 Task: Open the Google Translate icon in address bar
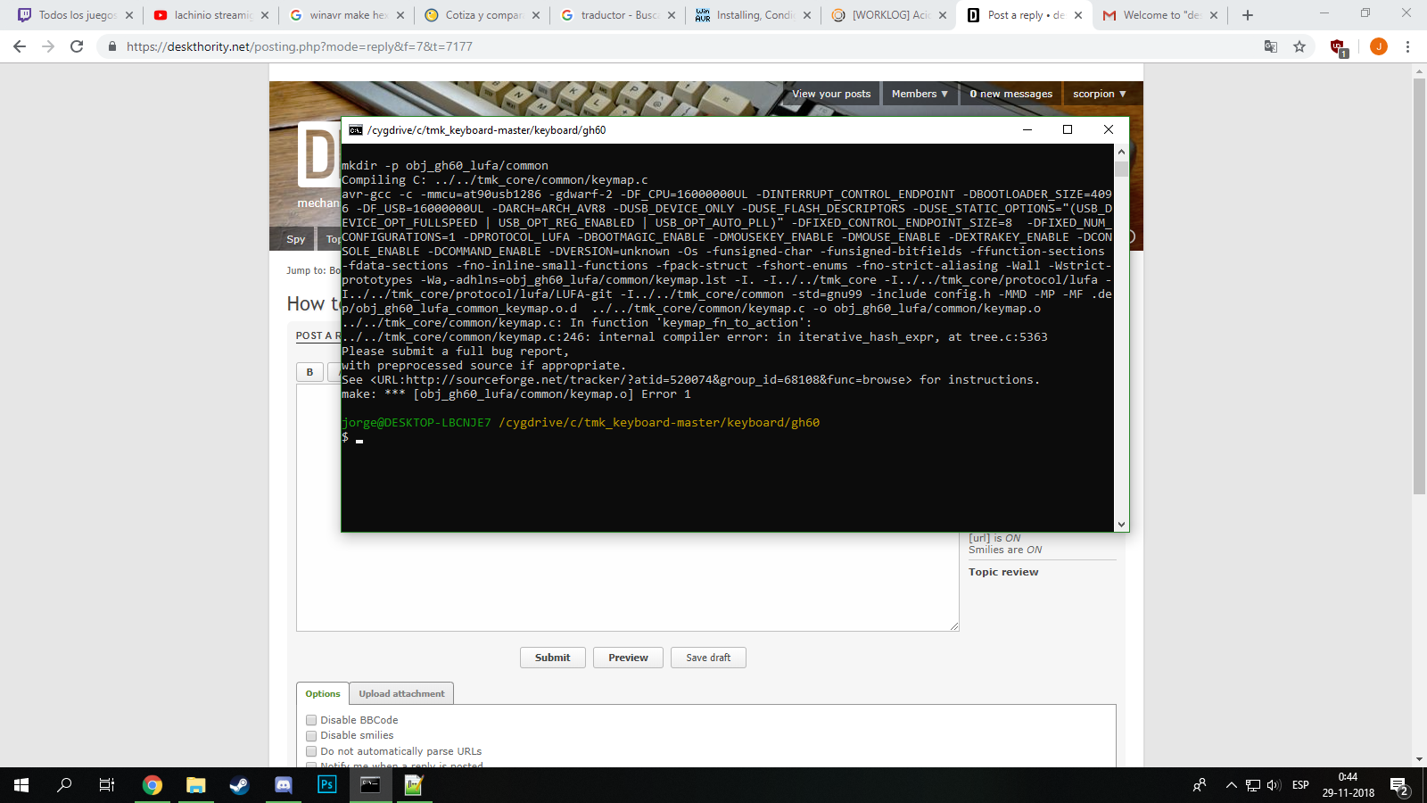click(1271, 46)
